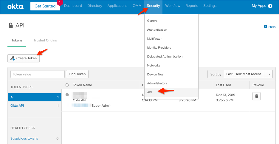Screen dimensions: 279x144
Task: Click the My Apps arrow icon
Action: 270,6
